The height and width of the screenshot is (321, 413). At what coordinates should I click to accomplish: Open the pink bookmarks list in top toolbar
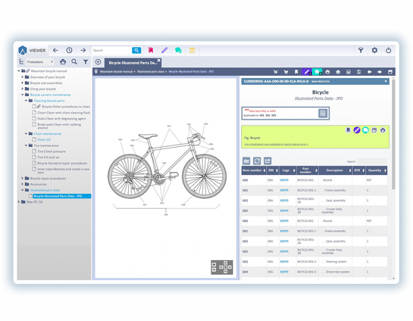click(151, 51)
